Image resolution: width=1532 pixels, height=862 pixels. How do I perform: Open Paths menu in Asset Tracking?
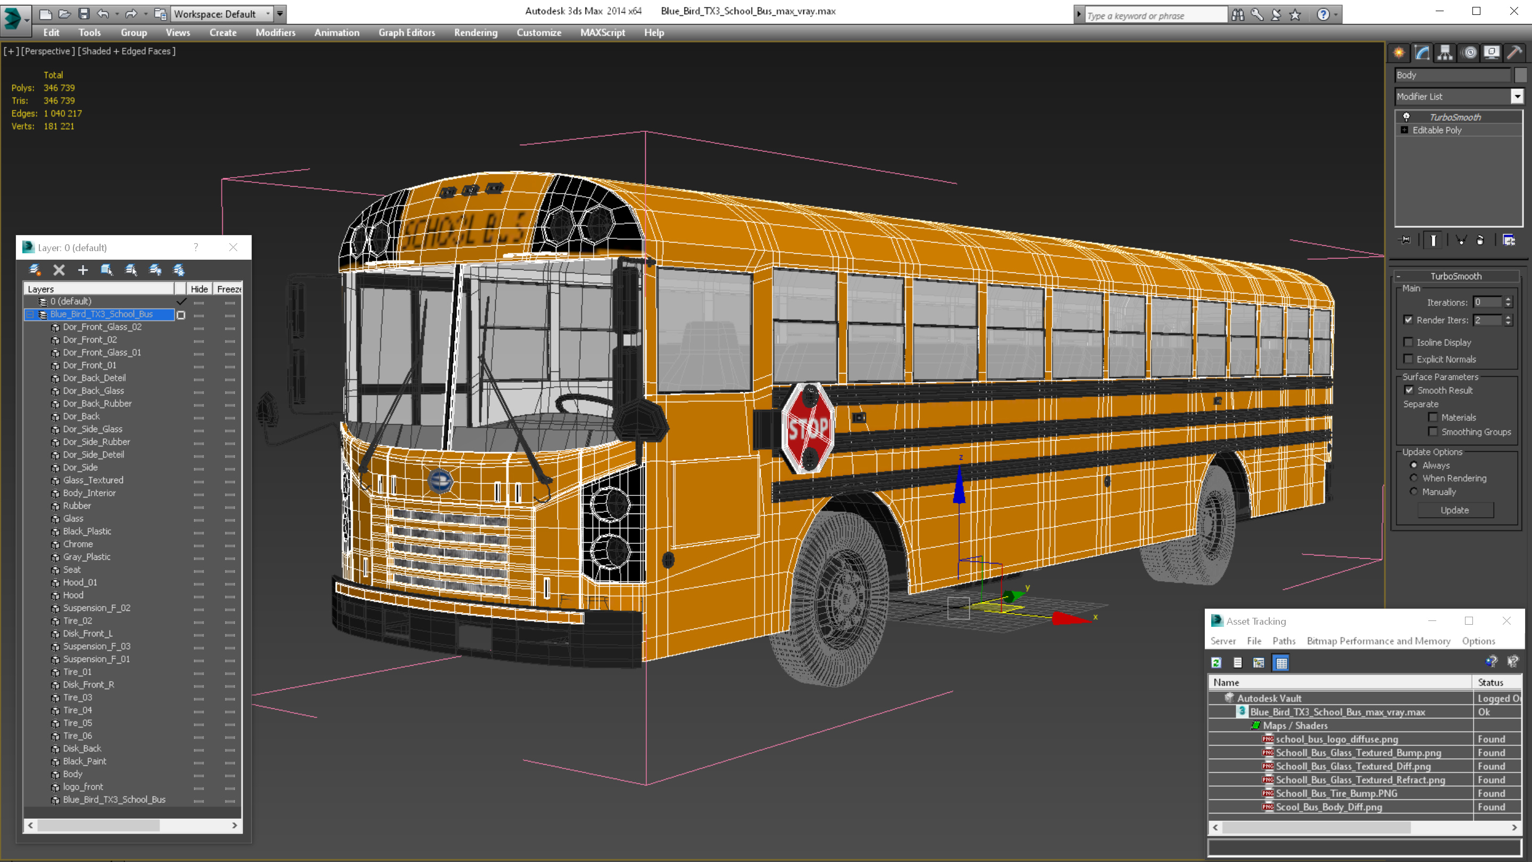[x=1284, y=641]
